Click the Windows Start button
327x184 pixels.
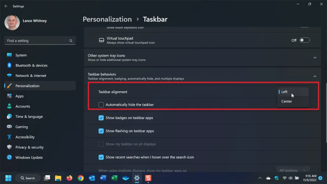tap(8, 178)
